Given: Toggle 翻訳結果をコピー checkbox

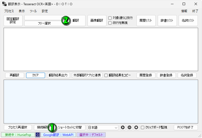Looking at the screenshot, I should pos(106,75).
